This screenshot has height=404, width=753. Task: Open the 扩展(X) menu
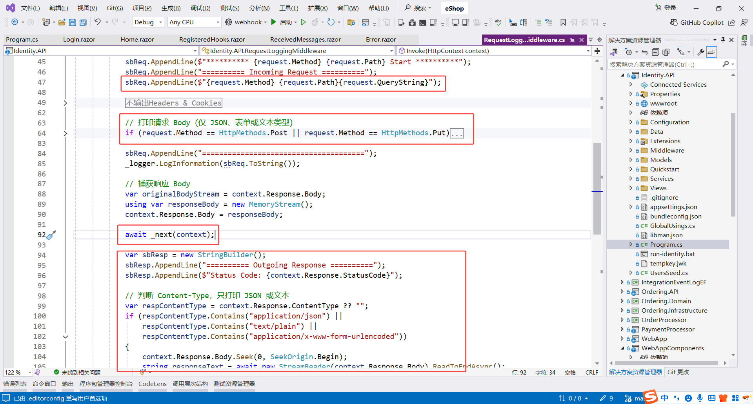(x=318, y=8)
